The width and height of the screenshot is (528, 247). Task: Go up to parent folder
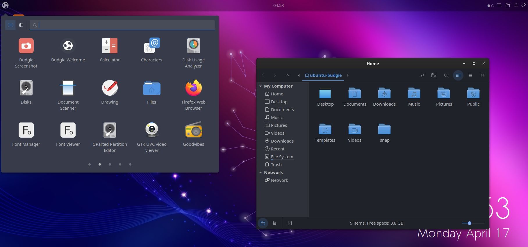coord(287,75)
